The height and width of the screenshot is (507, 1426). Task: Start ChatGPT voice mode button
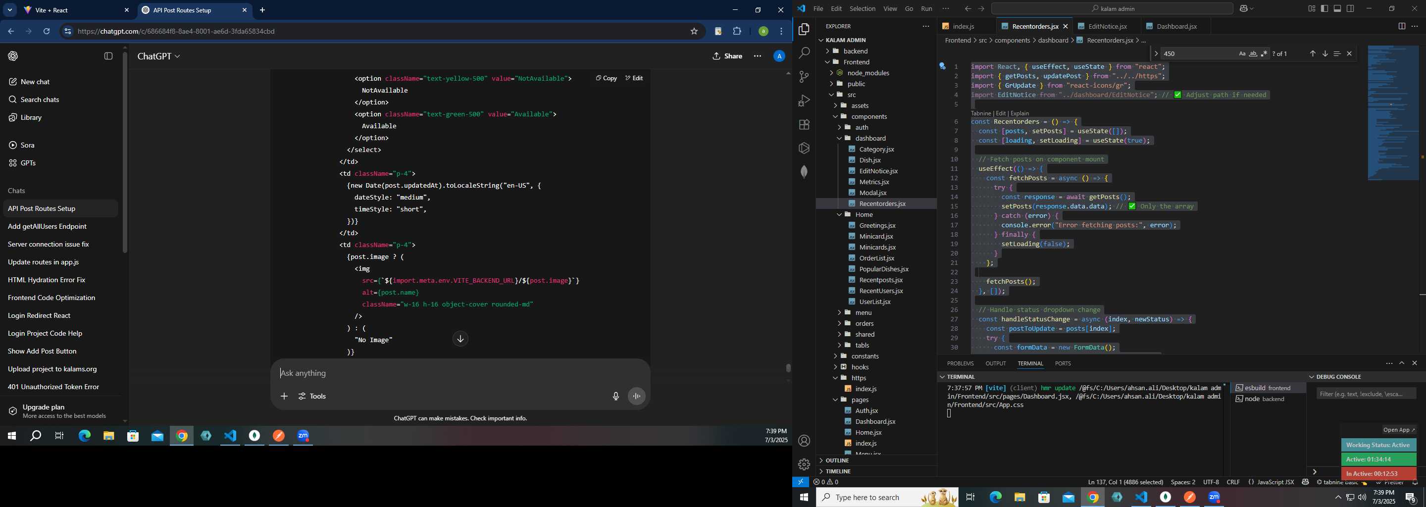[637, 396]
